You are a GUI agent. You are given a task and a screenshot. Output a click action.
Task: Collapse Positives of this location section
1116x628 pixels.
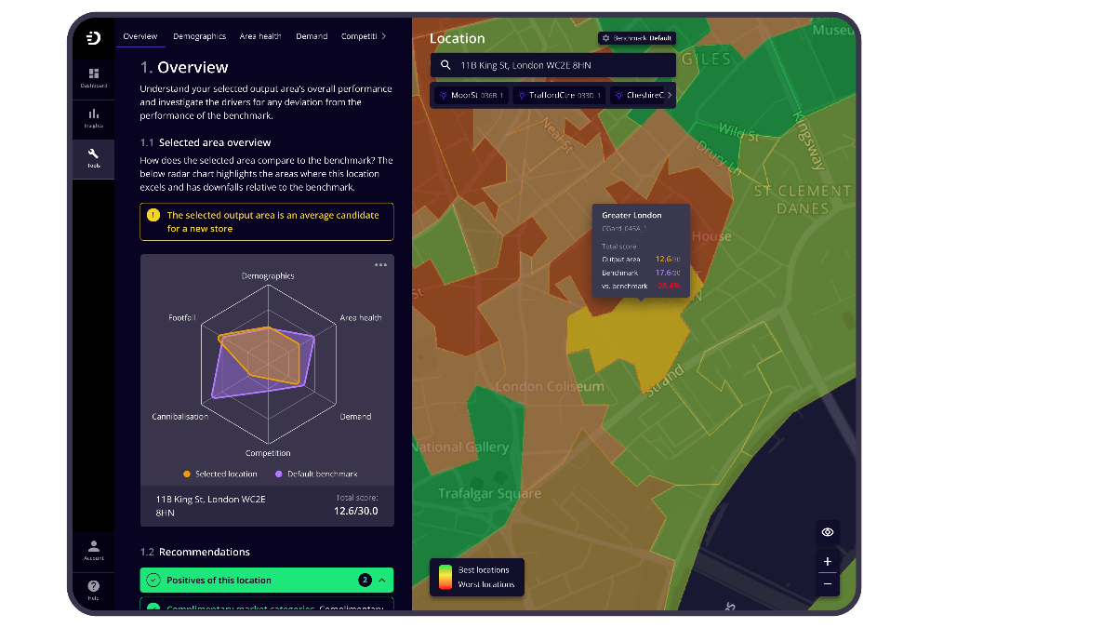[x=382, y=580]
